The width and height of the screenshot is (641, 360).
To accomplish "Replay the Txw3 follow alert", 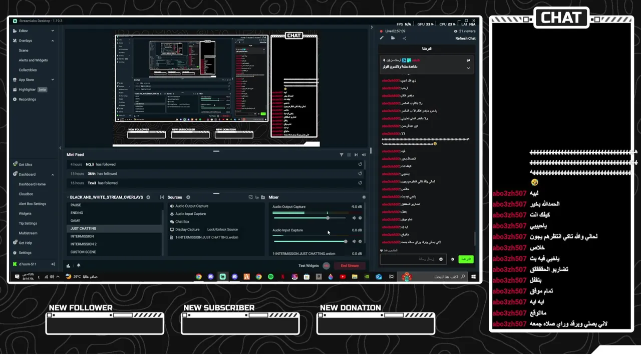I will (360, 183).
